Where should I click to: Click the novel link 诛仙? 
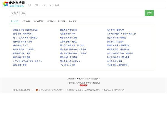(15, 65)
